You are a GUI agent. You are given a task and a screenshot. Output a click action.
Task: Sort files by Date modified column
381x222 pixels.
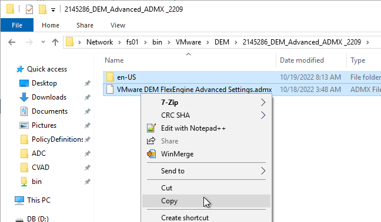302,60
